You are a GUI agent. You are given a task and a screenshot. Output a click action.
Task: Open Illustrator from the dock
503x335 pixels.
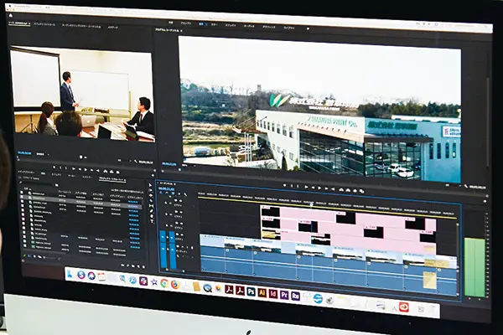tap(262, 292)
